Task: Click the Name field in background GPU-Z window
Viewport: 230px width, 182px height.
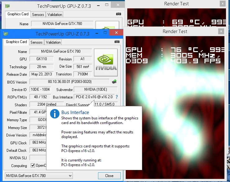Action: [x=62, y=24]
